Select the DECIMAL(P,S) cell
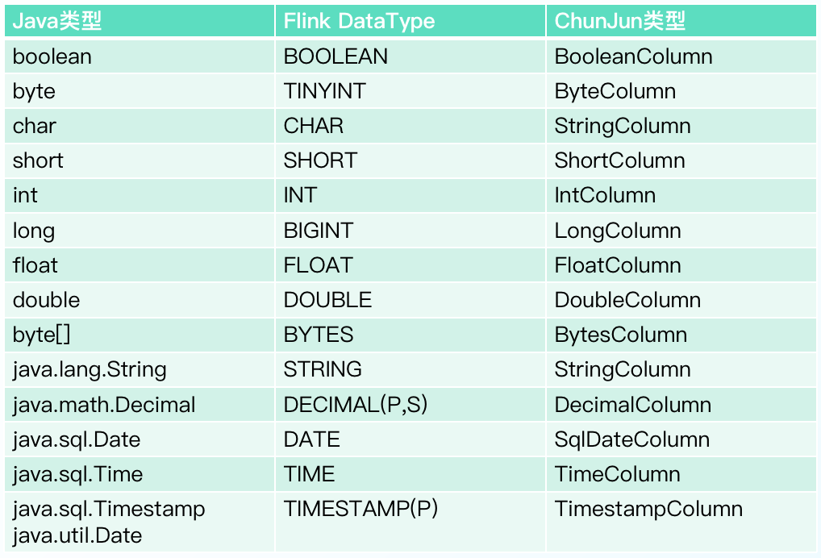Screen dimensions: 821x558 pos(356,405)
